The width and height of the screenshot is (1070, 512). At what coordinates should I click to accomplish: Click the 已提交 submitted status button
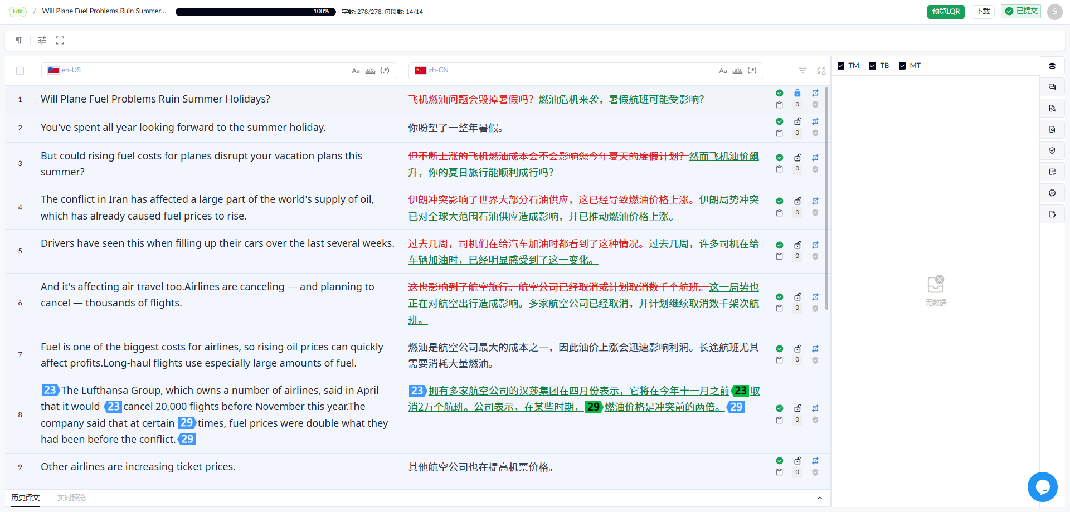[x=1021, y=11]
